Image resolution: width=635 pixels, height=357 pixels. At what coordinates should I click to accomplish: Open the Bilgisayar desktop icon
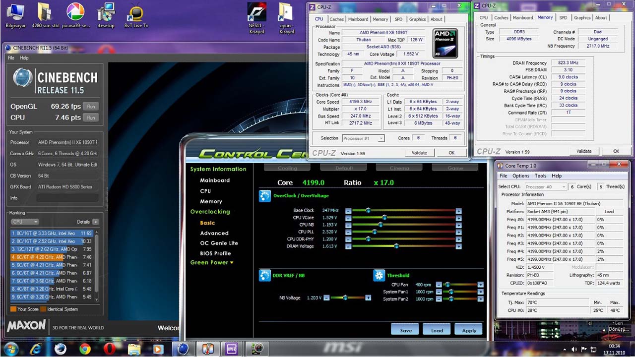15,16
